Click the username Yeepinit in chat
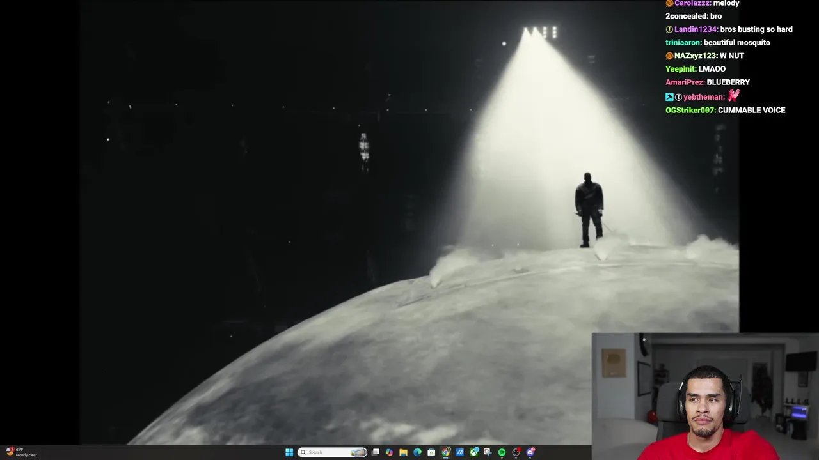Screen dimensions: 819x460 point(681,69)
